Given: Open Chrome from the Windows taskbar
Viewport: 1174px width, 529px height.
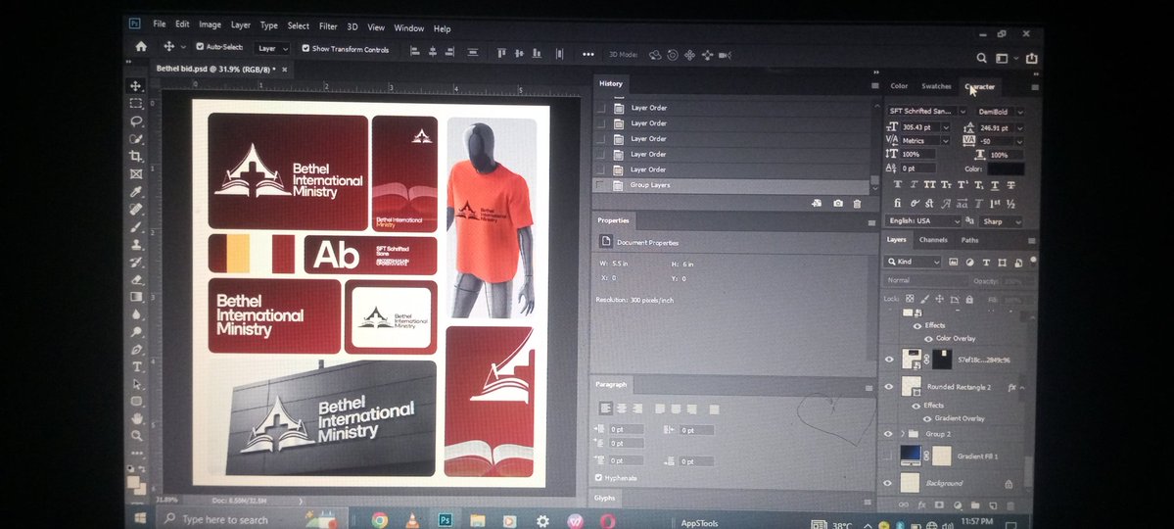Looking at the screenshot, I should 380,520.
